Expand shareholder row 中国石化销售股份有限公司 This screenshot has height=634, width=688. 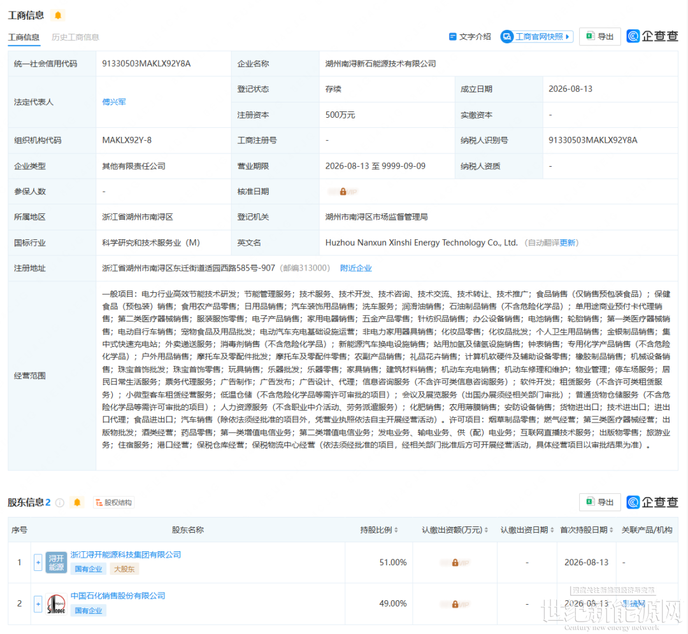38,603
